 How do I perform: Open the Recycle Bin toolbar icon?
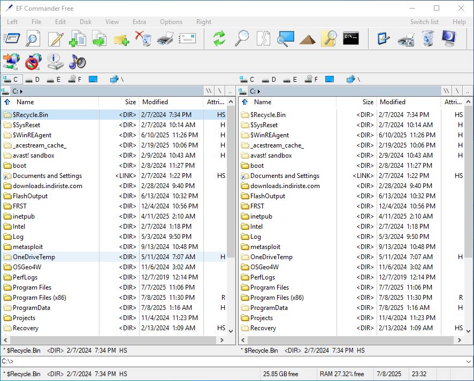click(x=428, y=38)
